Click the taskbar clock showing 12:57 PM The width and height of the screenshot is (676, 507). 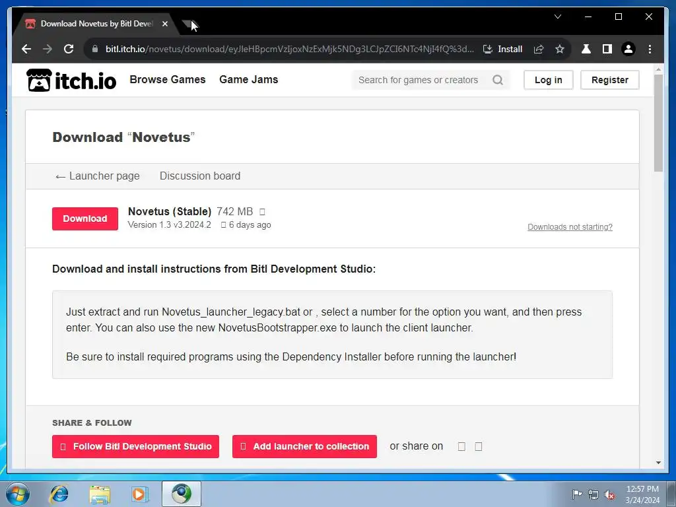point(642,494)
